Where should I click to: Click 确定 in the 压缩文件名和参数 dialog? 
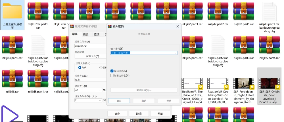[117, 114]
